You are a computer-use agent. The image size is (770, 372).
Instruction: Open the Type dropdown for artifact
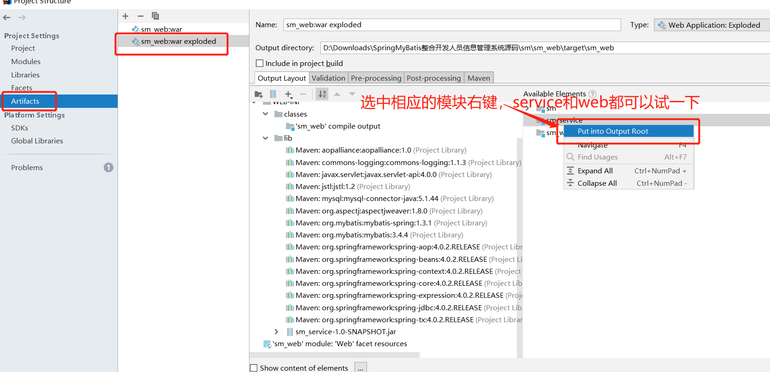tap(712, 25)
